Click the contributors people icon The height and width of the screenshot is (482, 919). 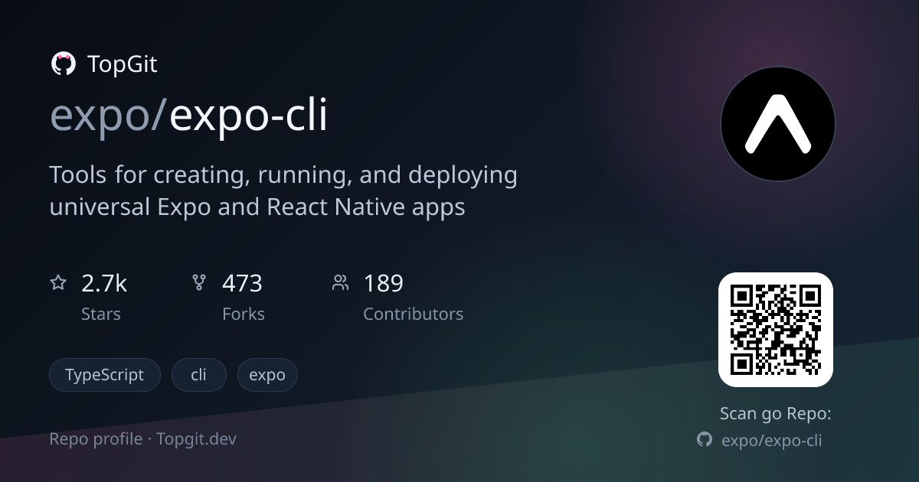coord(340,283)
